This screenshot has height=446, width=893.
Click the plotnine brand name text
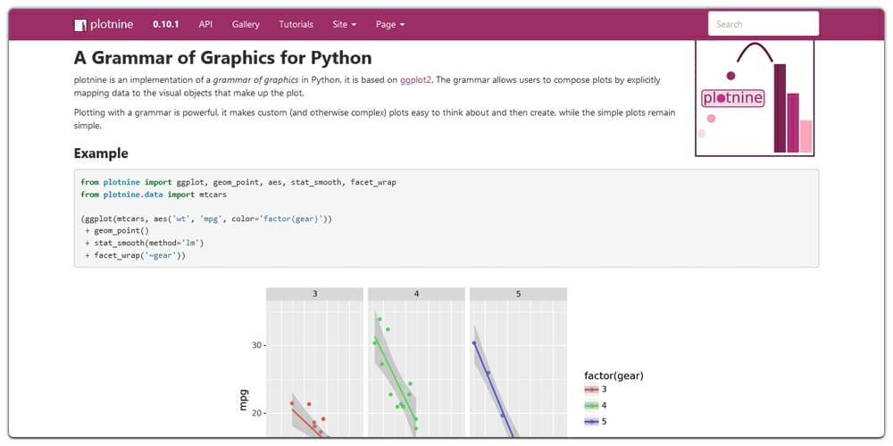113,24
